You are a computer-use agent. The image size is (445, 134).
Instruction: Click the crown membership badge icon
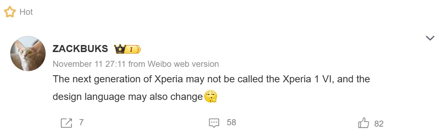coord(120,49)
